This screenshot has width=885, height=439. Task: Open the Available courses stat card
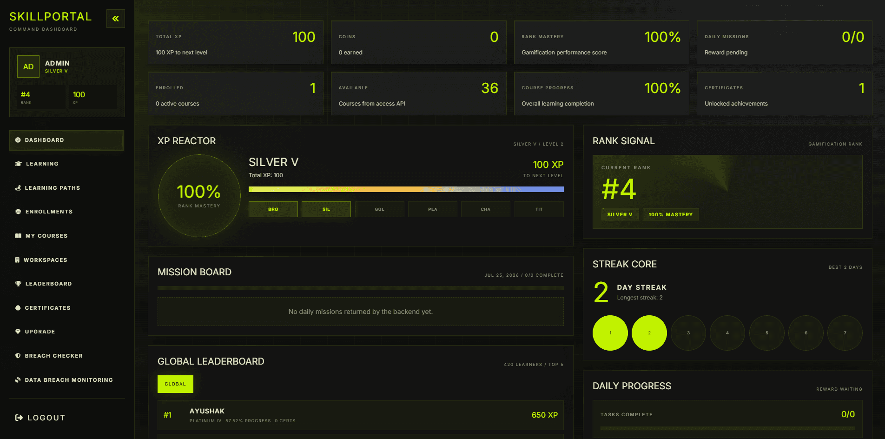tap(419, 93)
